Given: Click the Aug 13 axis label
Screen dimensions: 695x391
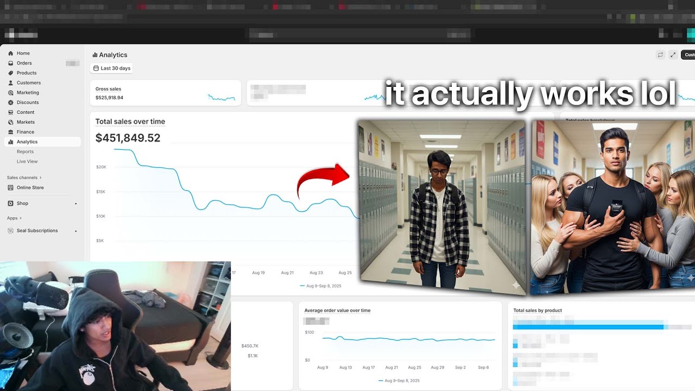Looking at the screenshot, I should pyautogui.click(x=346, y=368).
